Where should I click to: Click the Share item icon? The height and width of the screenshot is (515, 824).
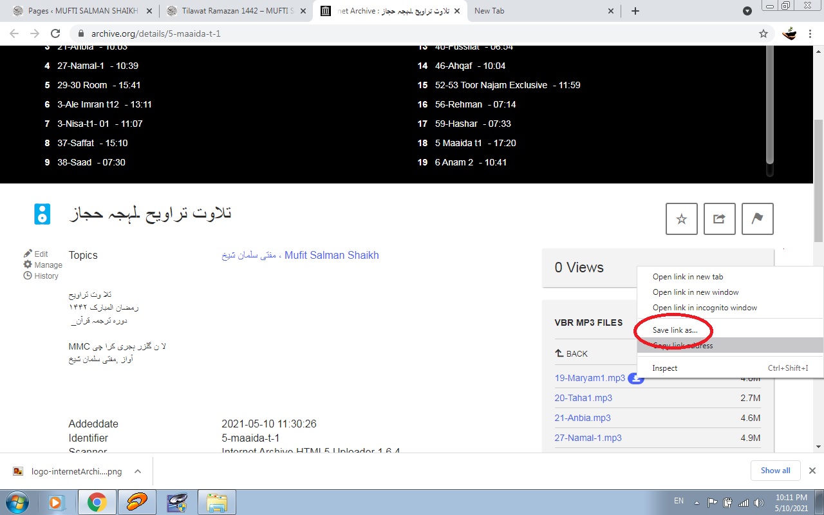719,219
